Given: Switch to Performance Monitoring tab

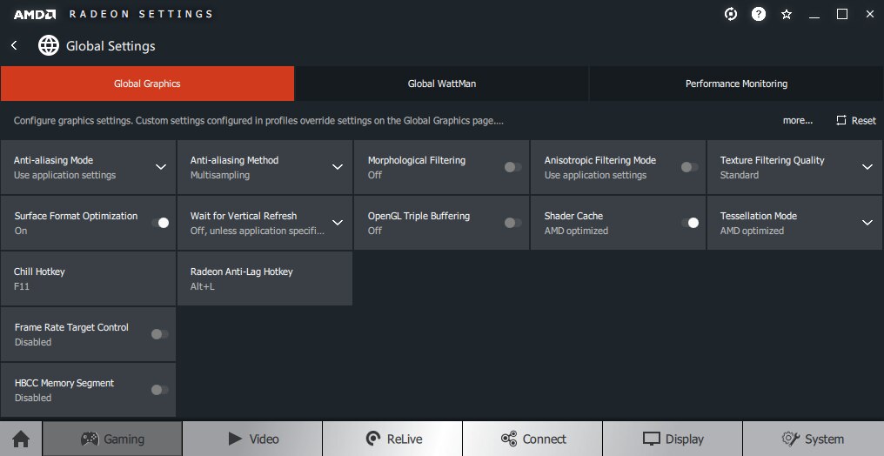Looking at the screenshot, I should point(736,84).
